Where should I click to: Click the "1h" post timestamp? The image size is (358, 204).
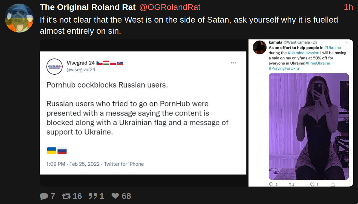348,7
